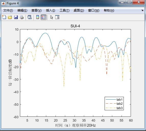Open a file using the folder icon
This screenshot has width=146, height=131.
pos(10,17)
